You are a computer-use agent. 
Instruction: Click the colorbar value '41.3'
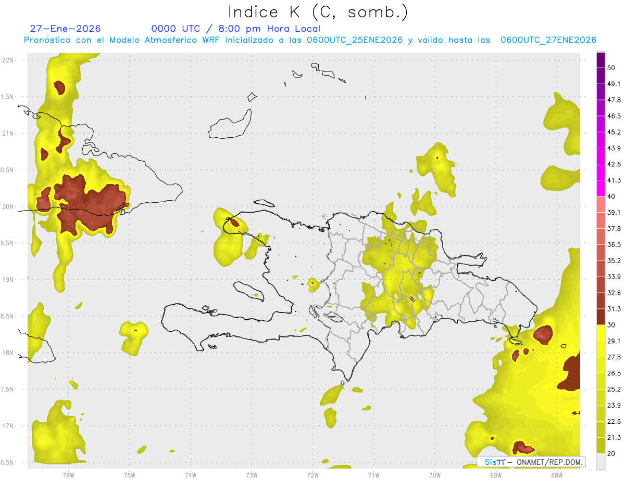click(x=614, y=180)
